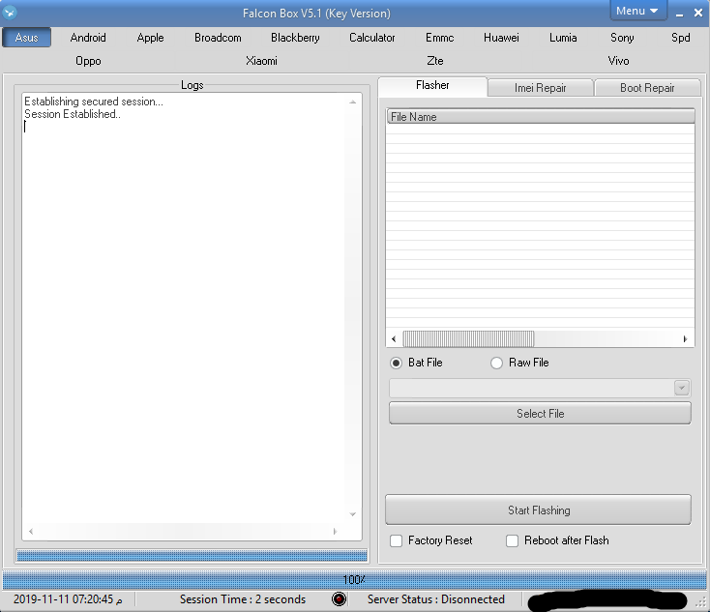The height and width of the screenshot is (612, 710).
Task: Click 'Establishing secured session...' log line
Action: (x=94, y=102)
